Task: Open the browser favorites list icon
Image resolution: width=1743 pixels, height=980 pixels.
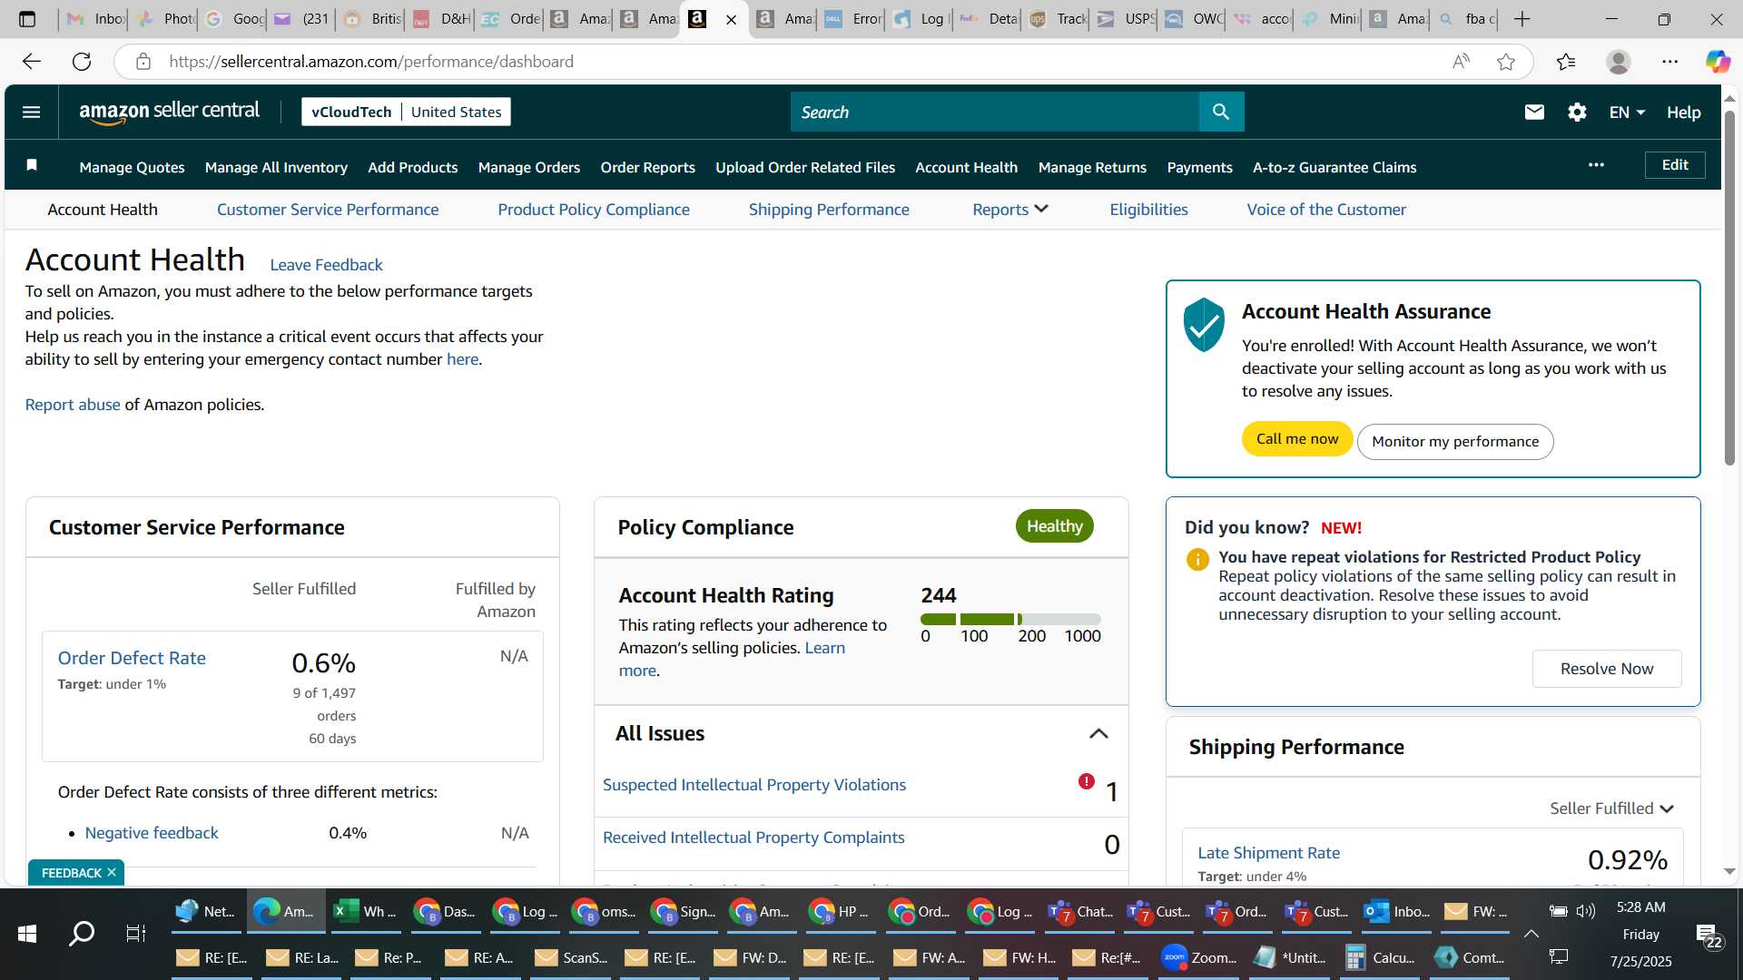Action: coord(1566,61)
